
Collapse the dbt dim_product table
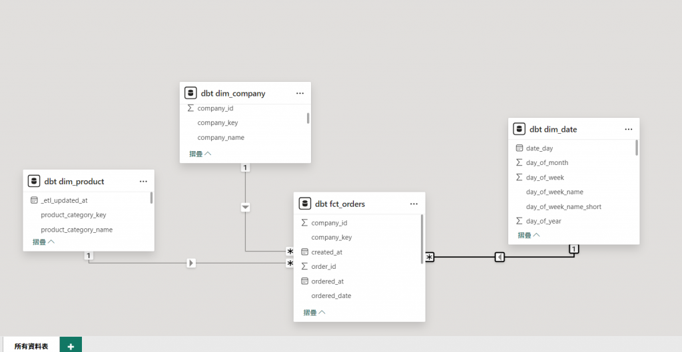43,242
